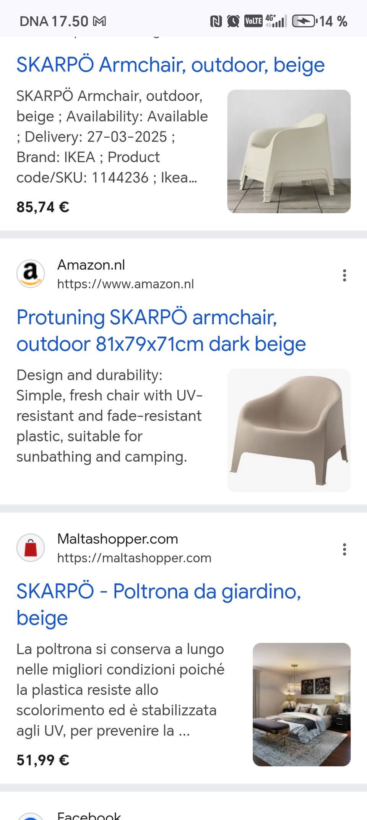Open more options for Amazon.nl result
367x820 pixels.
(x=344, y=275)
